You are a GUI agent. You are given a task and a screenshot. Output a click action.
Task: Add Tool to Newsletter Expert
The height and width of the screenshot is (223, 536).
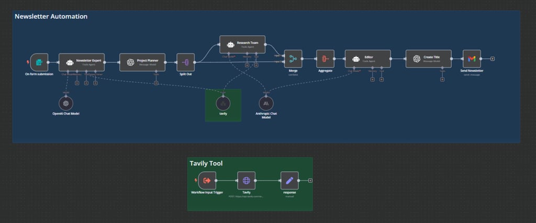(86, 83)
